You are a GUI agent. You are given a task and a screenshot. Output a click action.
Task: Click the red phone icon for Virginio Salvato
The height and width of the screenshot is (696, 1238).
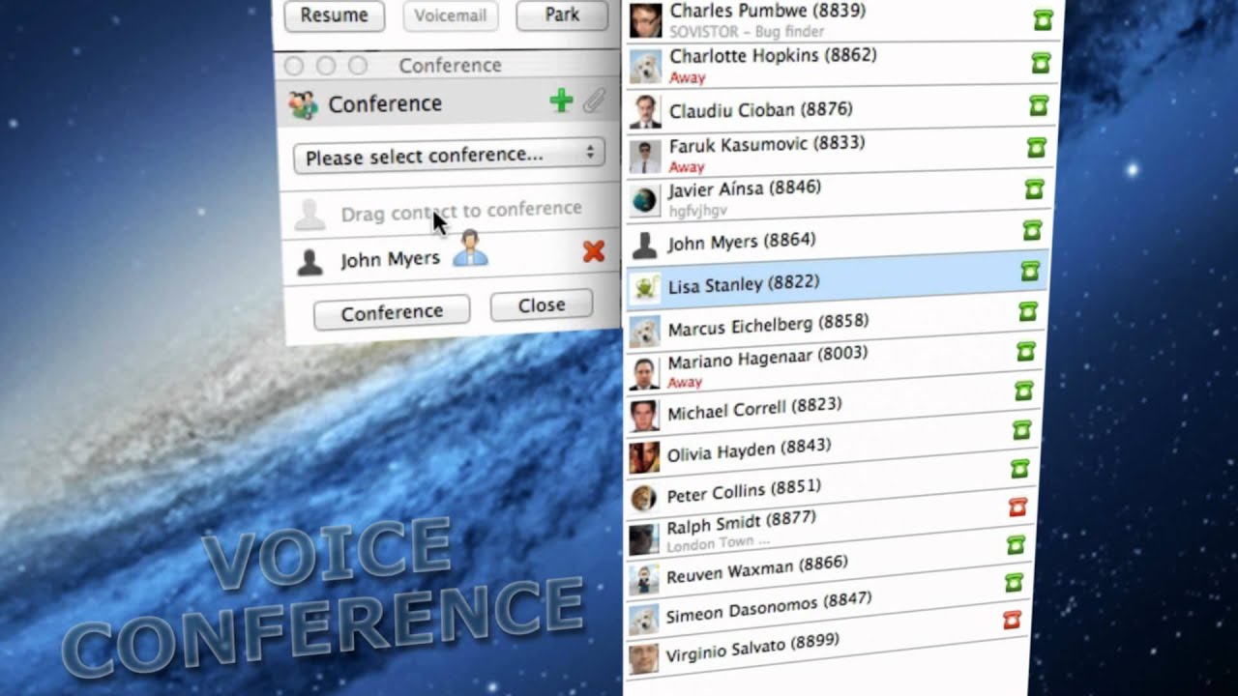1012,620
